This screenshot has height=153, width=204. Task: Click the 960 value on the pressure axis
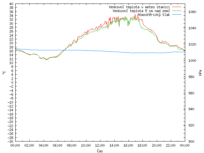click(191, 93)
